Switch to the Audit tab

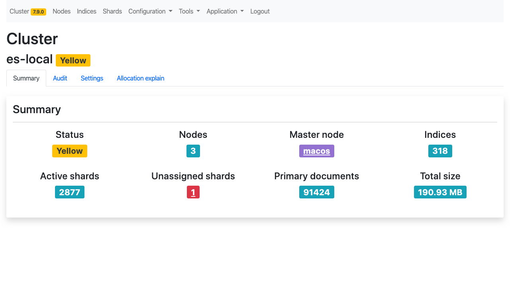click(60, 78)
